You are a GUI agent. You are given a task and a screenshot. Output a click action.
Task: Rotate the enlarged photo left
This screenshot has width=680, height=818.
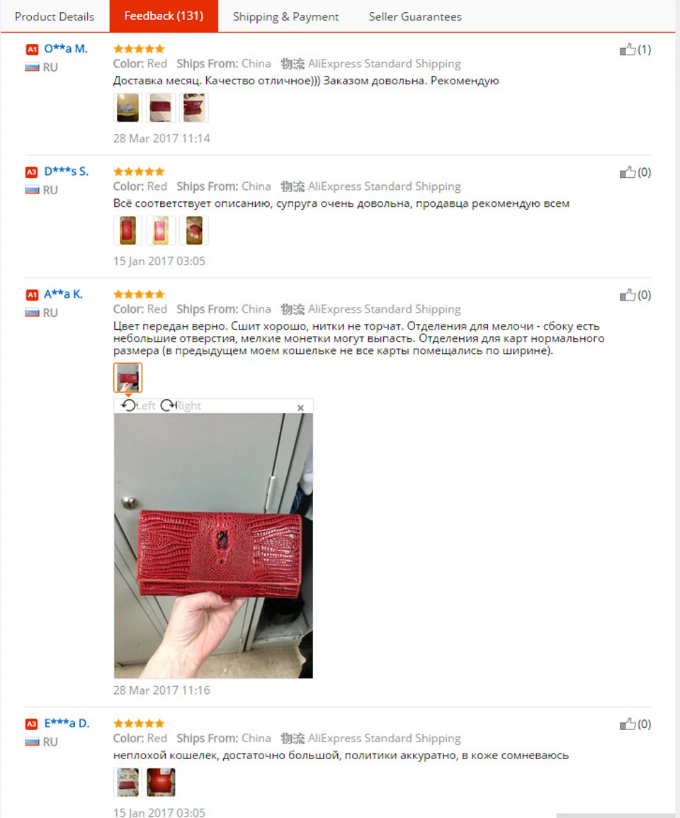click(x=138, y=405)
